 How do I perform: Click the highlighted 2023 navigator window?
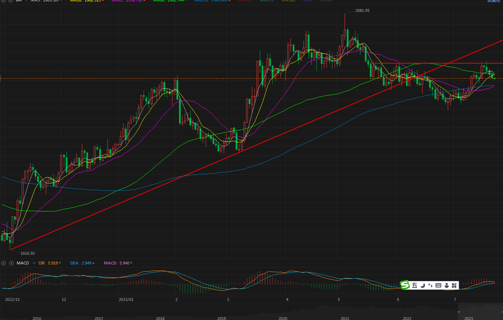pyautogui.click(x=480, y=312)
